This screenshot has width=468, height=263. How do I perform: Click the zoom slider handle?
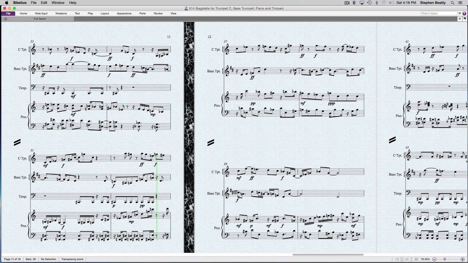point(445,259)
